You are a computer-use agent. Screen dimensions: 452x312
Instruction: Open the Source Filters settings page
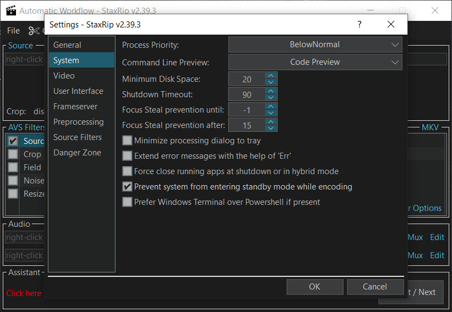(81, 137)
